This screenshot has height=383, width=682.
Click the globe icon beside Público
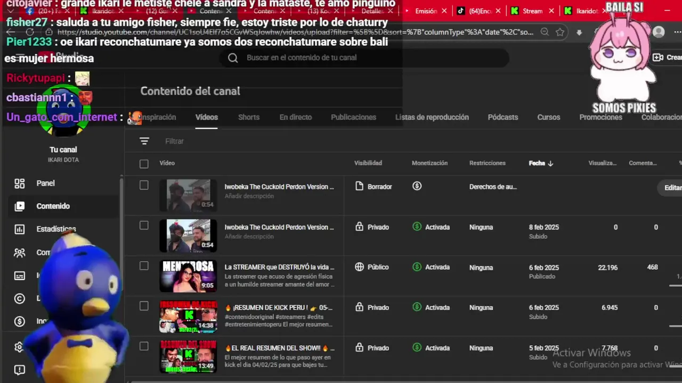[360, 267]
